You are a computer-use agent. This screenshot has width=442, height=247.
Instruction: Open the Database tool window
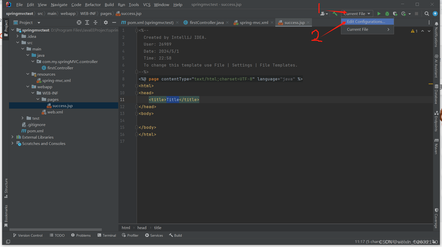pyautogui.click(x=436, y=94)
